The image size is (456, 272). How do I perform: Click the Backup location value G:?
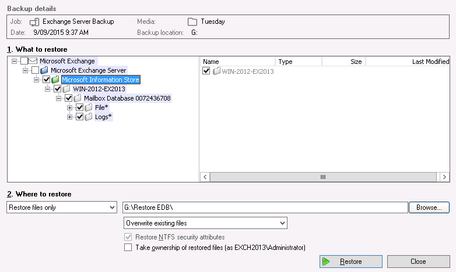pos(194,33)
